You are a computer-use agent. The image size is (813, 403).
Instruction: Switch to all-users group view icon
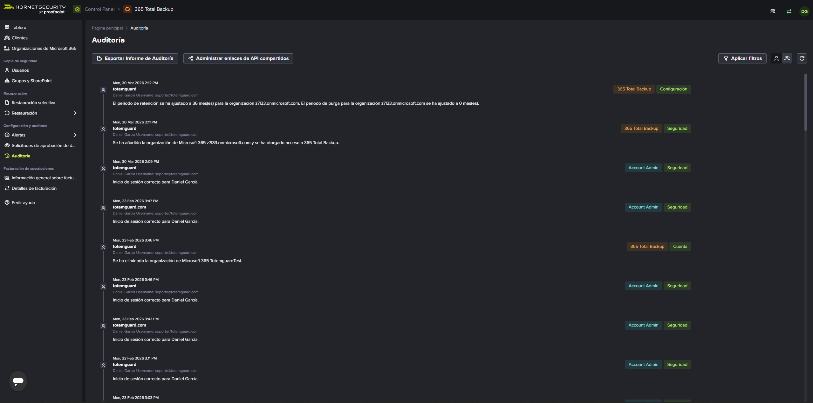[x=787, y=58]
